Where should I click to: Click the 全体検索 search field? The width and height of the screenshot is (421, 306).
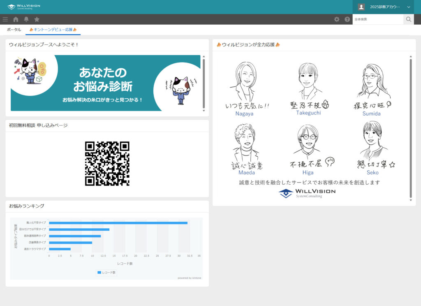pyautogui.click(x=377, y=19)
